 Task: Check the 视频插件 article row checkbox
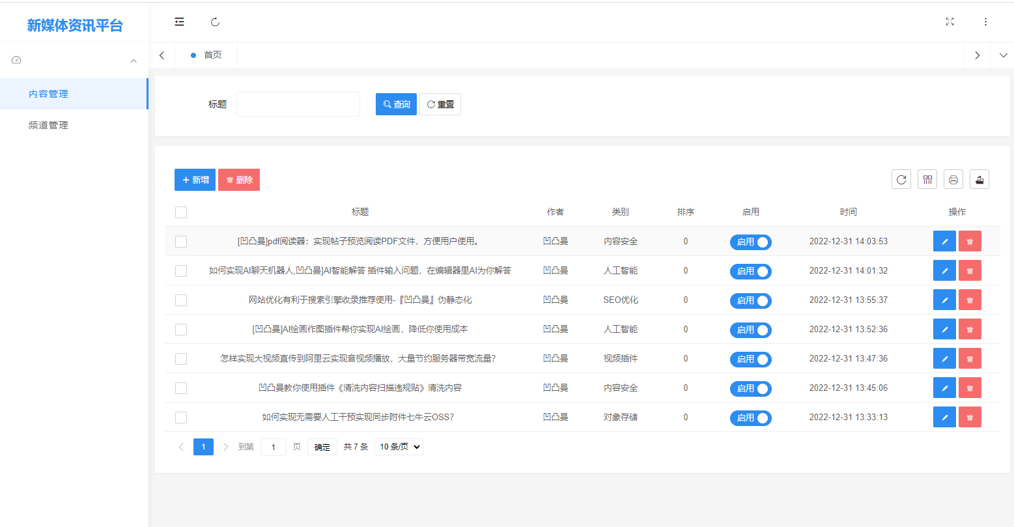180,358
